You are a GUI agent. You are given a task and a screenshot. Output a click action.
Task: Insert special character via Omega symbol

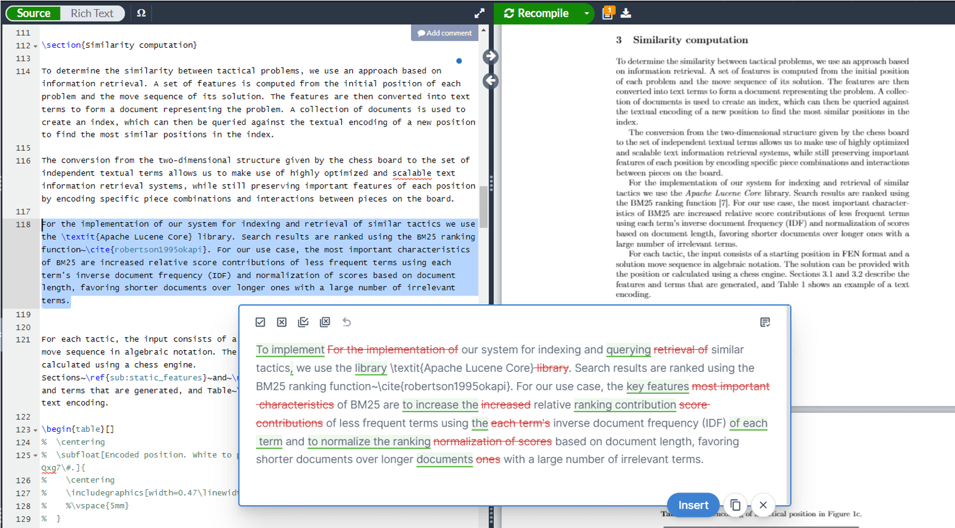[x=141, y=13]
